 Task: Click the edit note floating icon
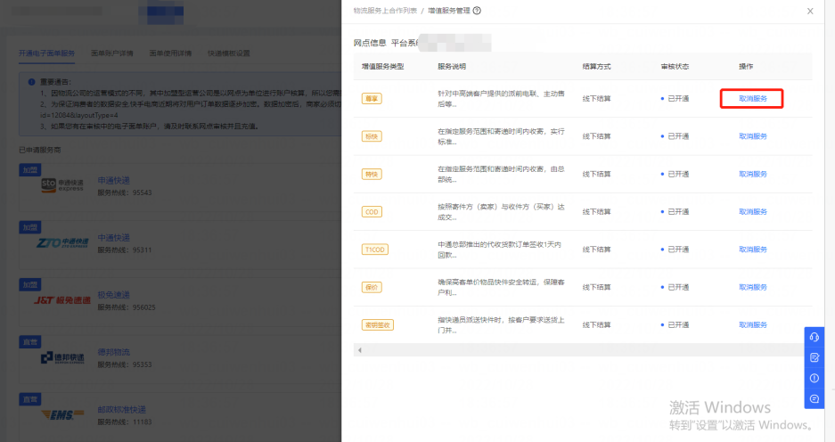point(815,357)
